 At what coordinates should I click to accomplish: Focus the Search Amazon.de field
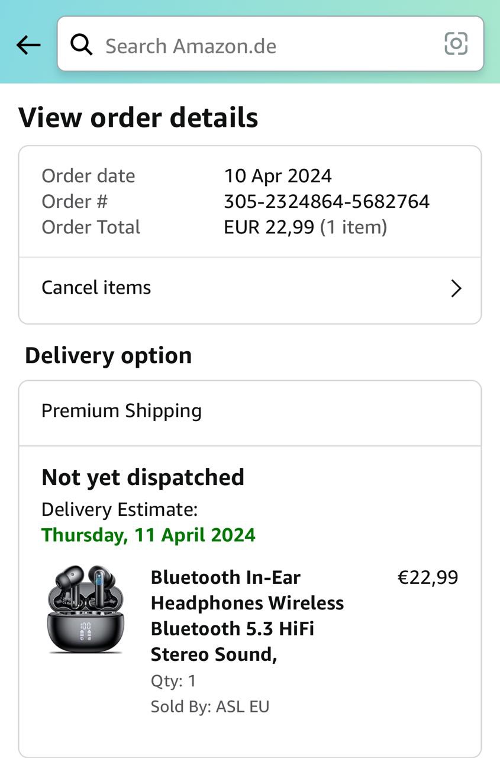pos(260,46)
